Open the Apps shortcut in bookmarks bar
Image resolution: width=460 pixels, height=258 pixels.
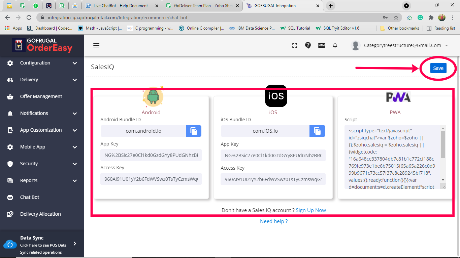[x=14, y=28]
